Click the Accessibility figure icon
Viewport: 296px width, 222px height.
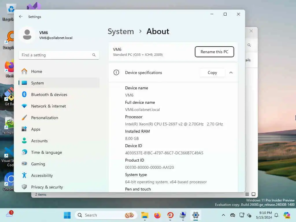(x=24, y=175)
